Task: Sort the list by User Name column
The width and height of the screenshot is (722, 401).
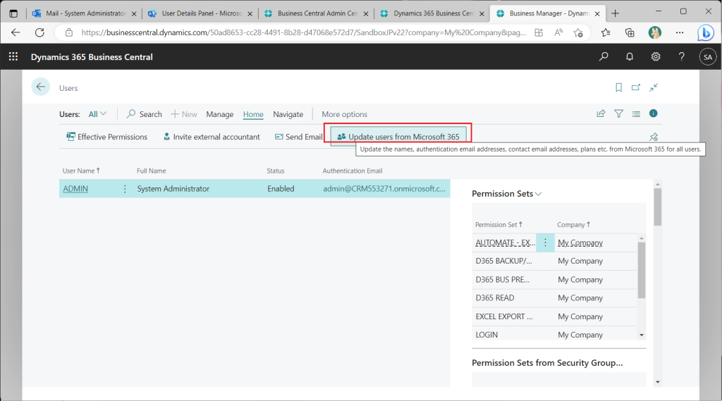Action: (x=81, y=171)
